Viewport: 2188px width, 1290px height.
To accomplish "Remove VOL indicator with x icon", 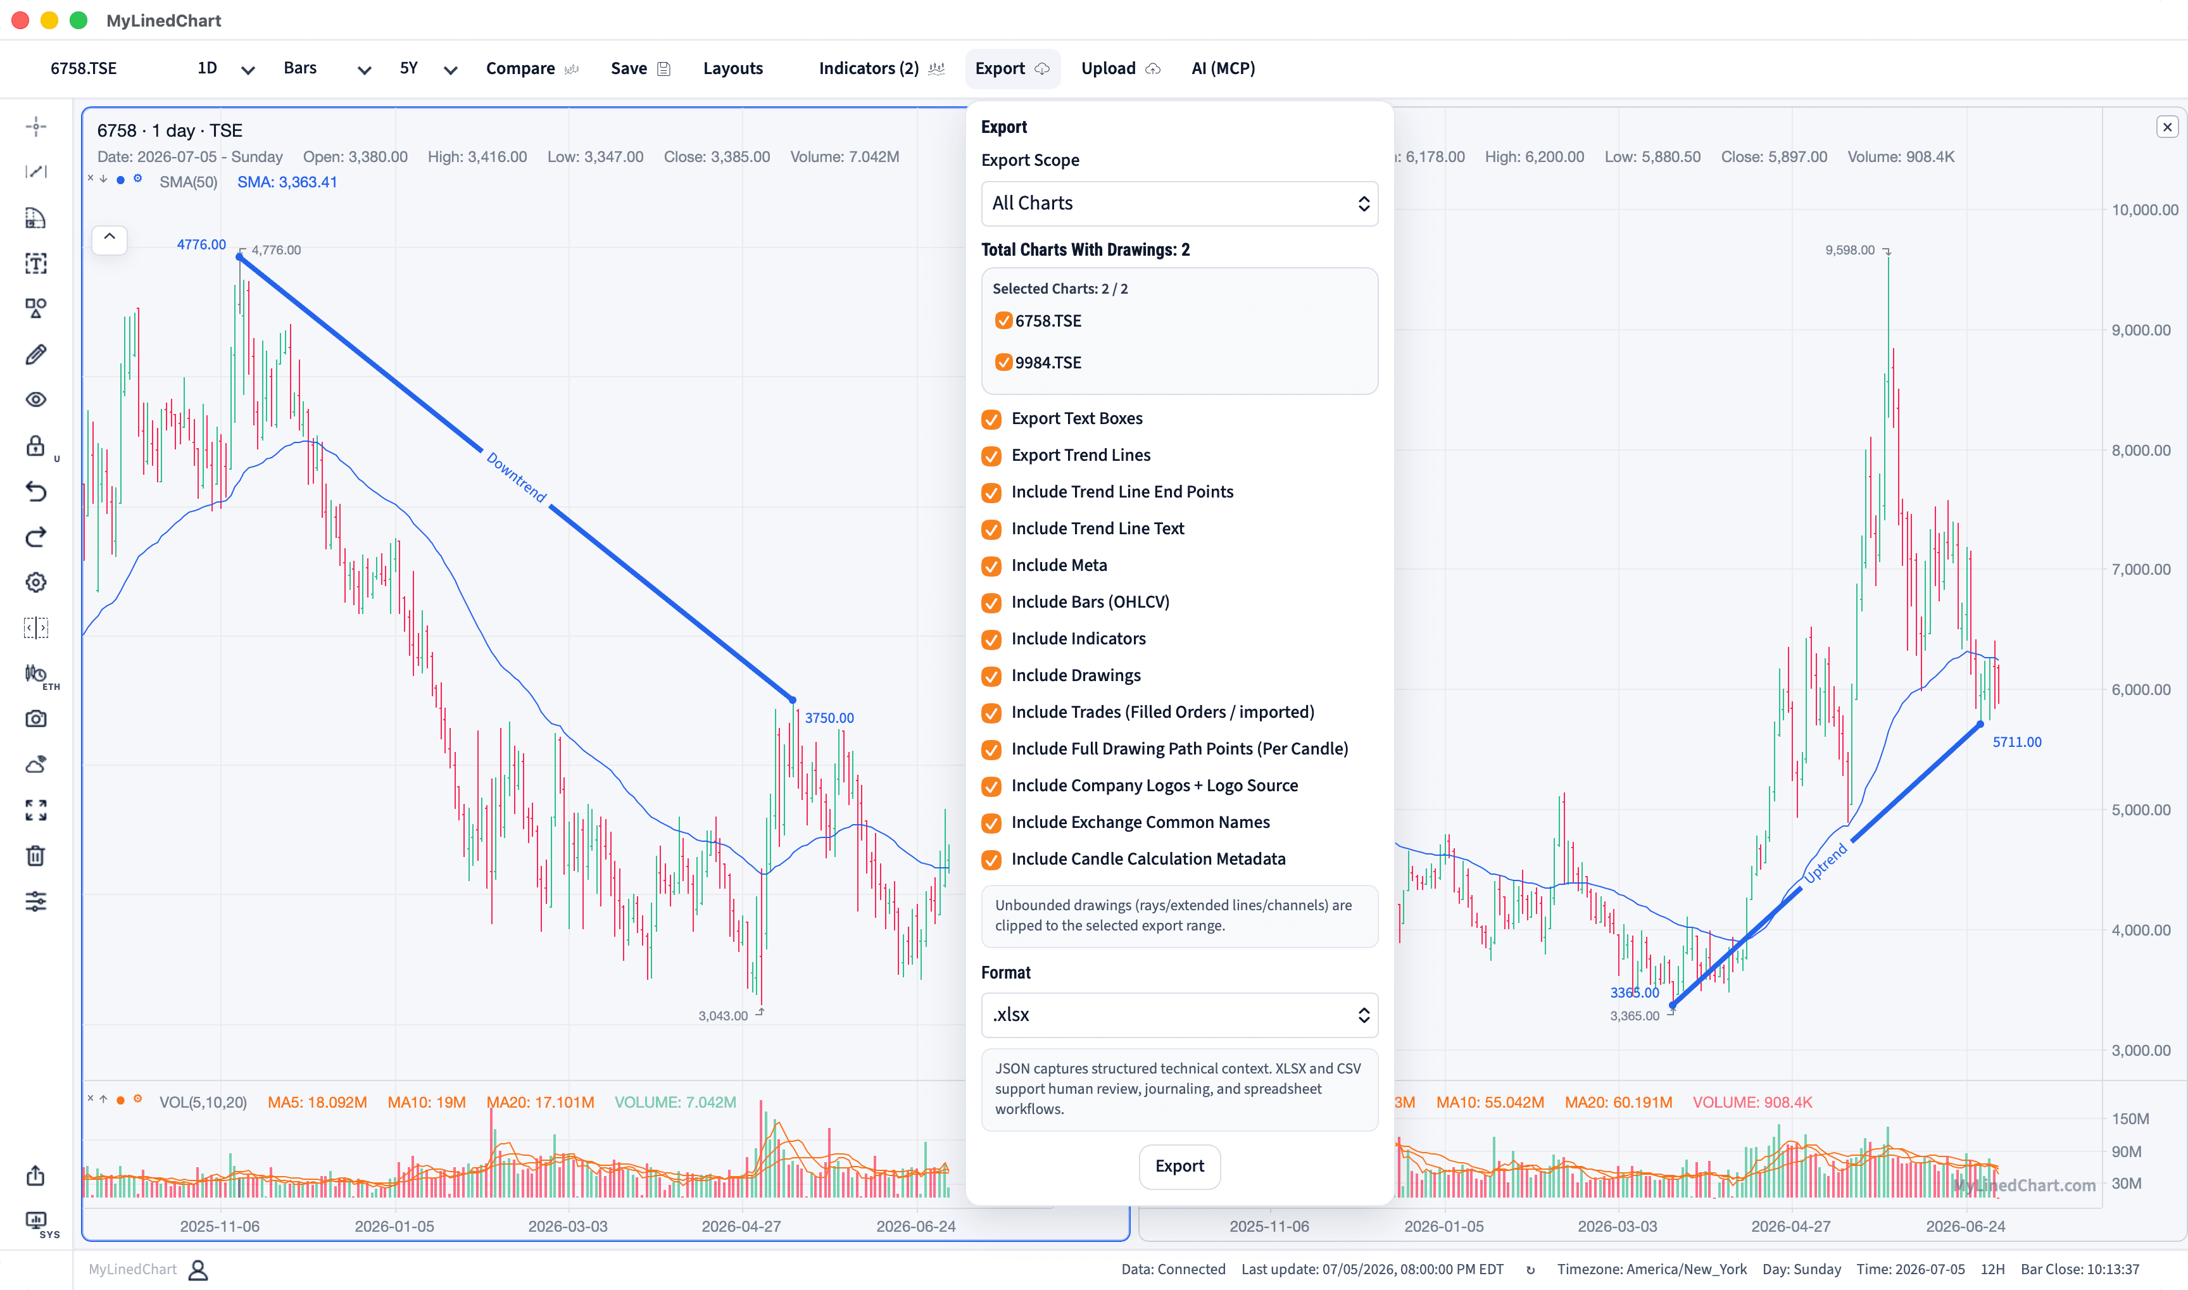I will tap(91, 1099).
